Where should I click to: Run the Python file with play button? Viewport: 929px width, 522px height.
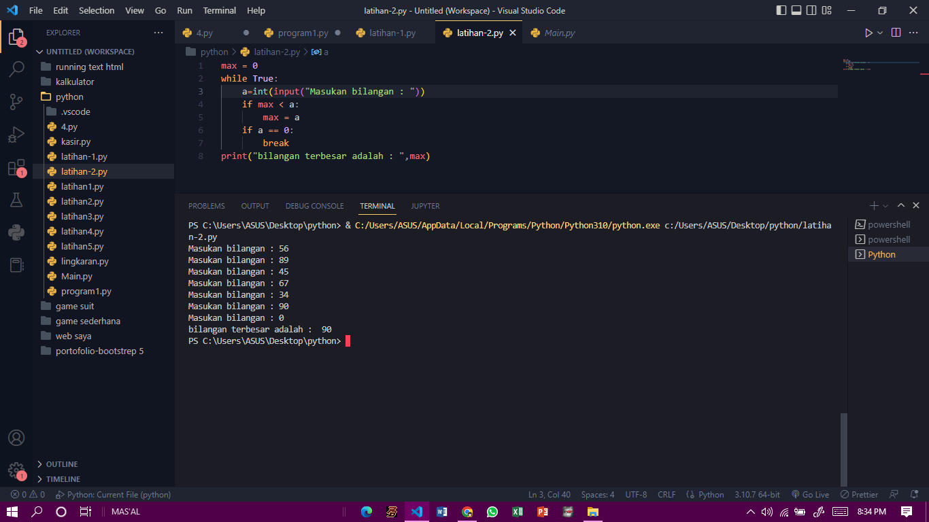coord(868,33)
